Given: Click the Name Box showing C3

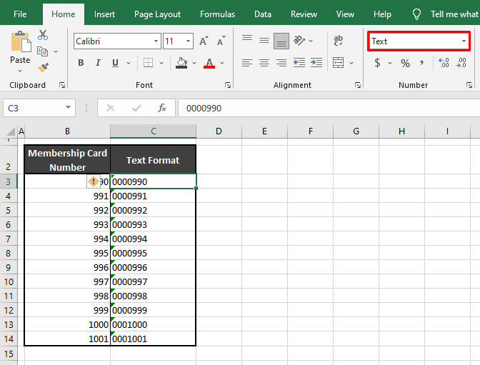Looking at the screenshot, I should coord(33,109).
